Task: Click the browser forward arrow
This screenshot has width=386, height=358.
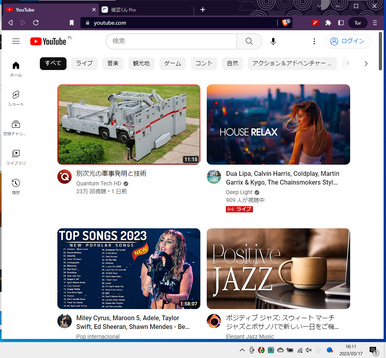Action: coord(23,23)
